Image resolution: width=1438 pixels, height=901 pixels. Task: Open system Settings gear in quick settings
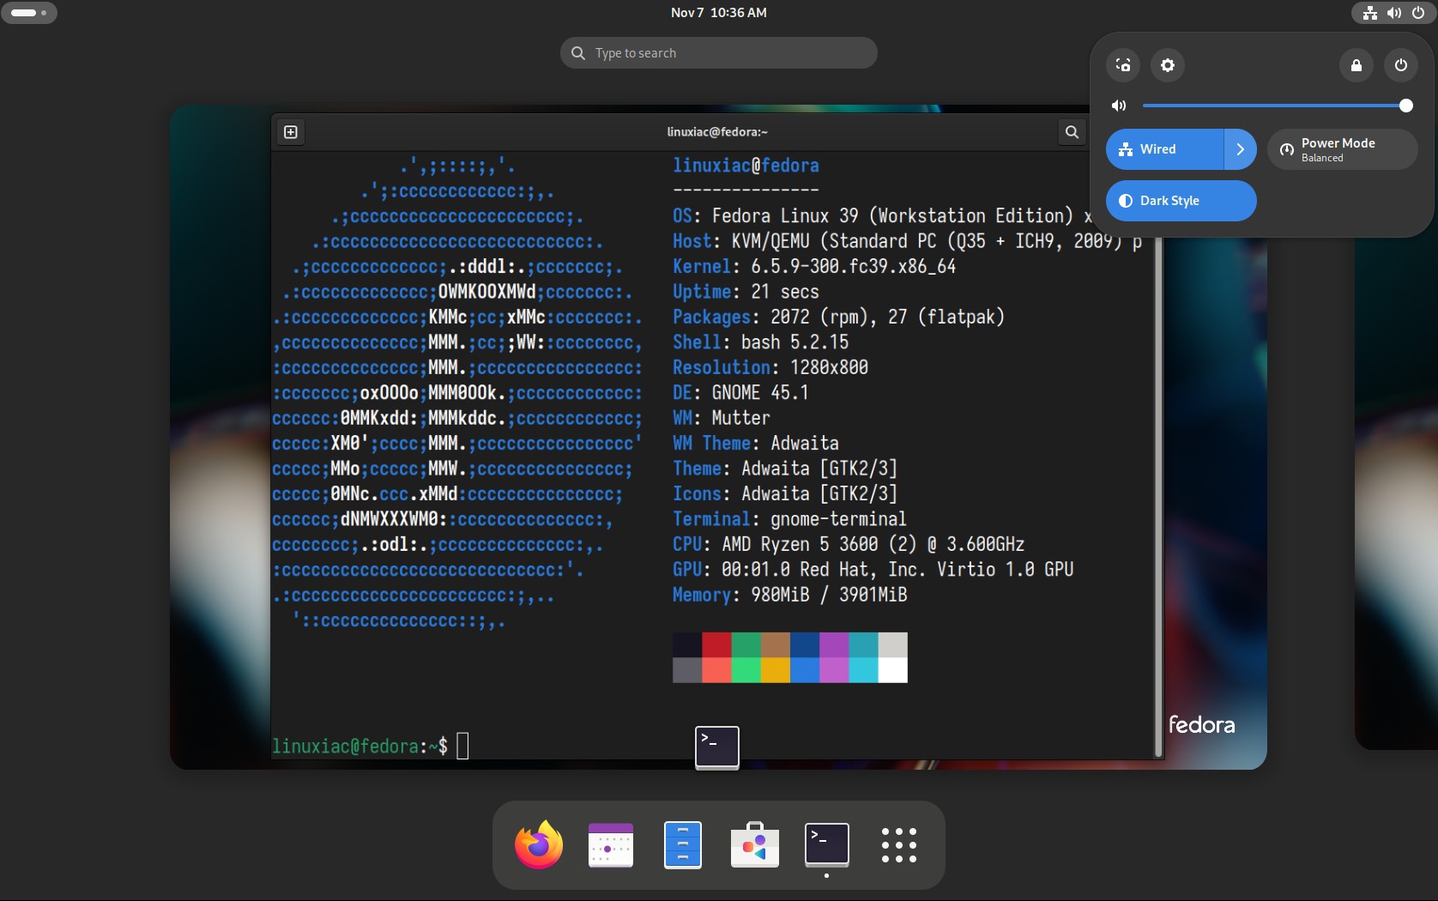1168,65
